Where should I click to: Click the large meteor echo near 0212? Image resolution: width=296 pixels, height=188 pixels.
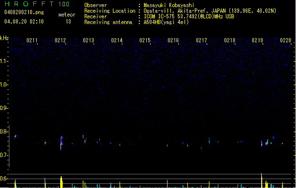61,143
